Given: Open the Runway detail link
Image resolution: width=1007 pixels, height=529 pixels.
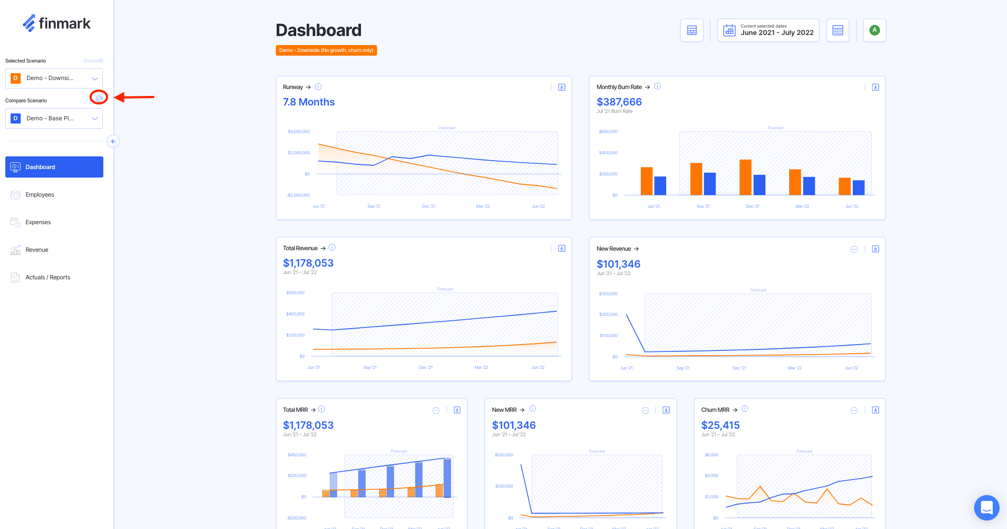Looking at the screenshot, I should click(297, 87).
